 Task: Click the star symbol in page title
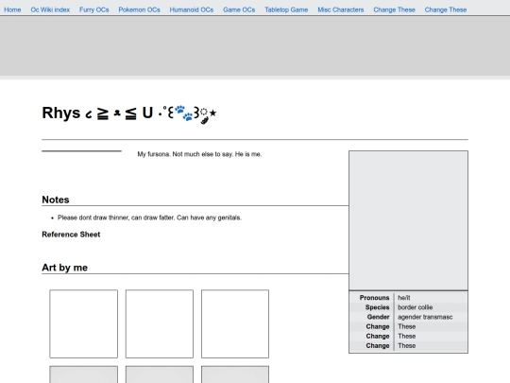point(212,113)
